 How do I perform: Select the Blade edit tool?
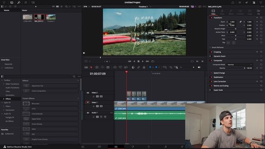pos(108,67)
